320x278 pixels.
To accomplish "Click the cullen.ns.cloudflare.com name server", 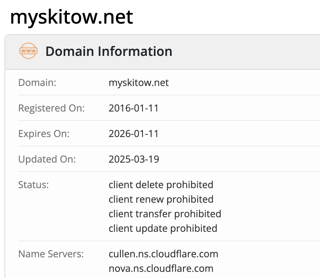I will [163, 254].
